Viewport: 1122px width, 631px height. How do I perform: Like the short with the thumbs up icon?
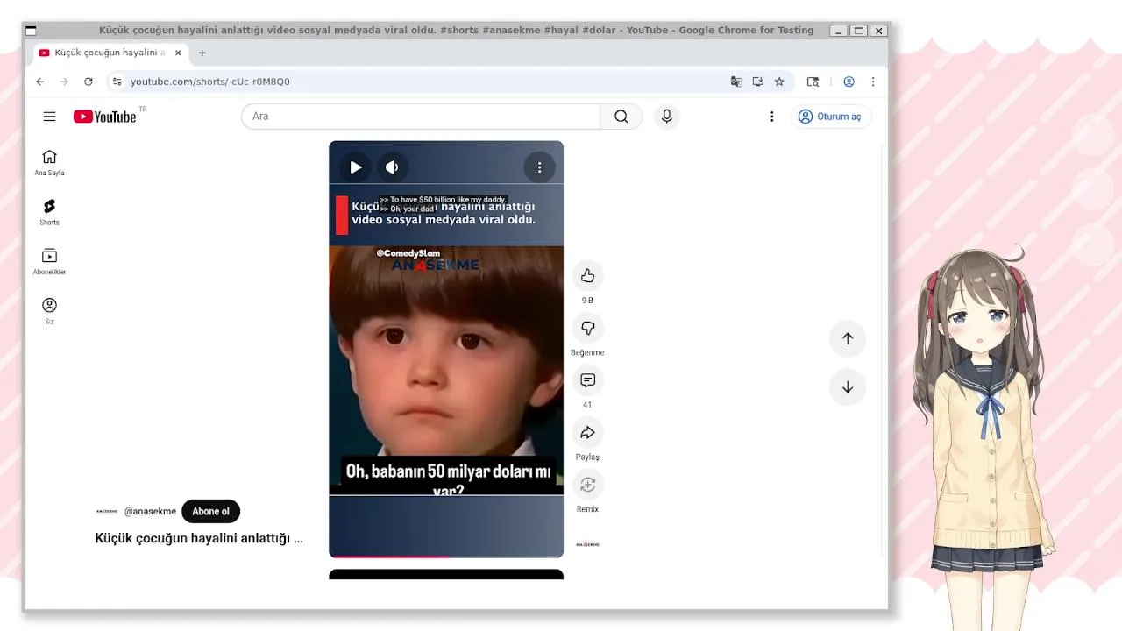pyautogui.click(x=587, y=276)
